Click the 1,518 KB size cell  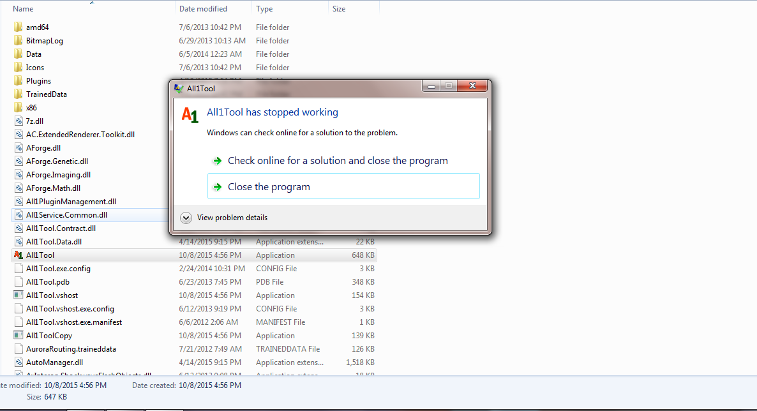[360, 362]
